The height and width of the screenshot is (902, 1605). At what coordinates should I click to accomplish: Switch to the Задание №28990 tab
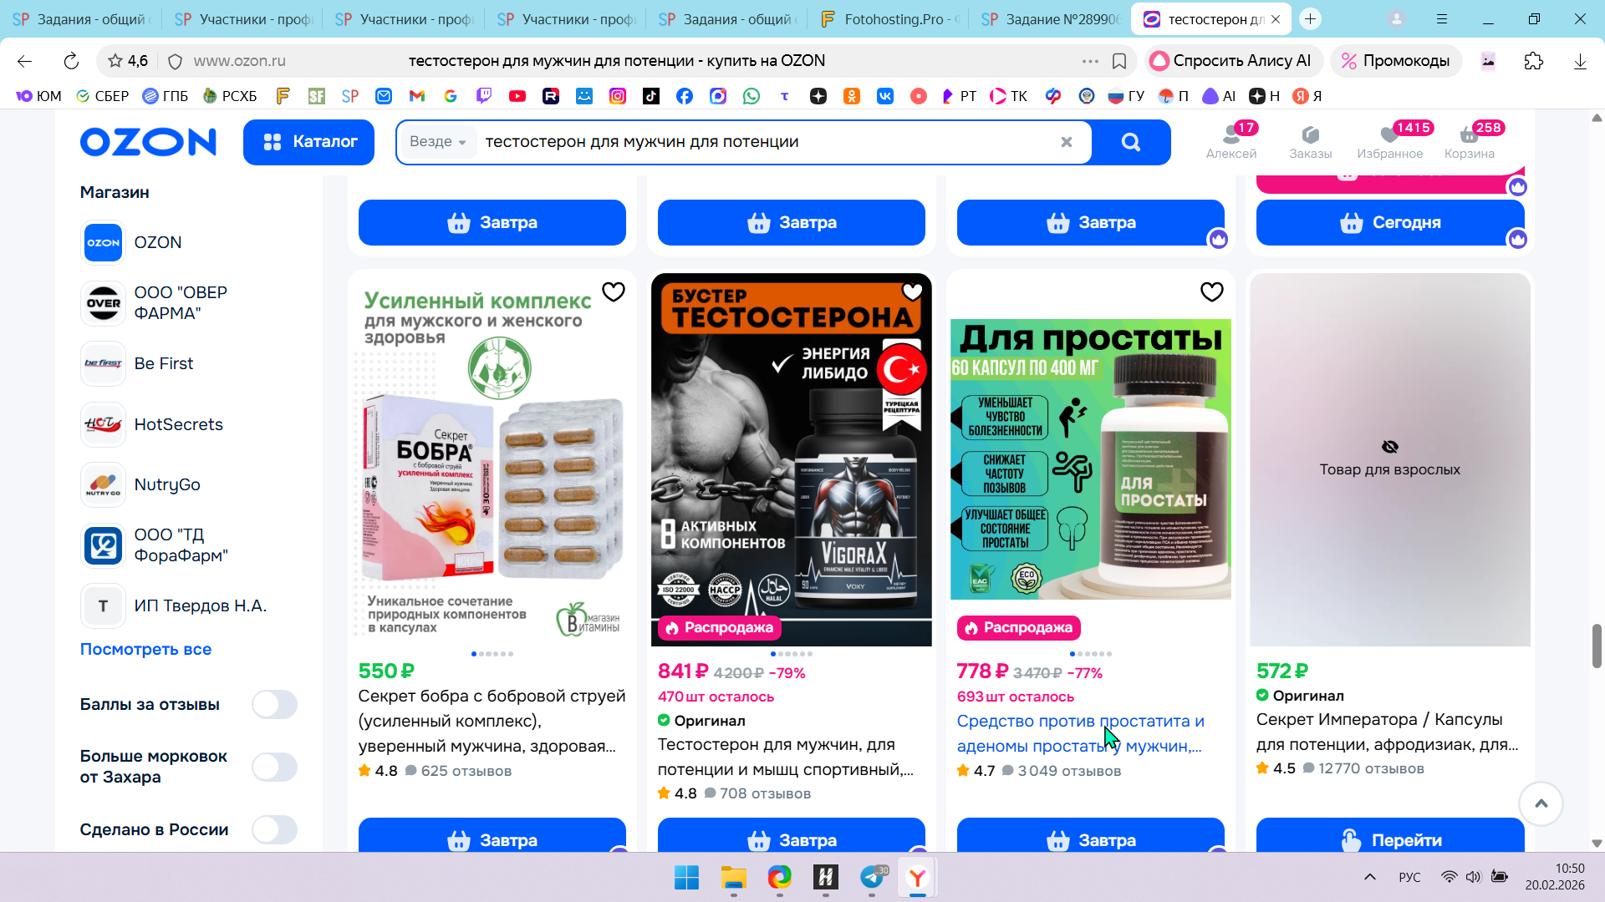tap(1051, 19)
